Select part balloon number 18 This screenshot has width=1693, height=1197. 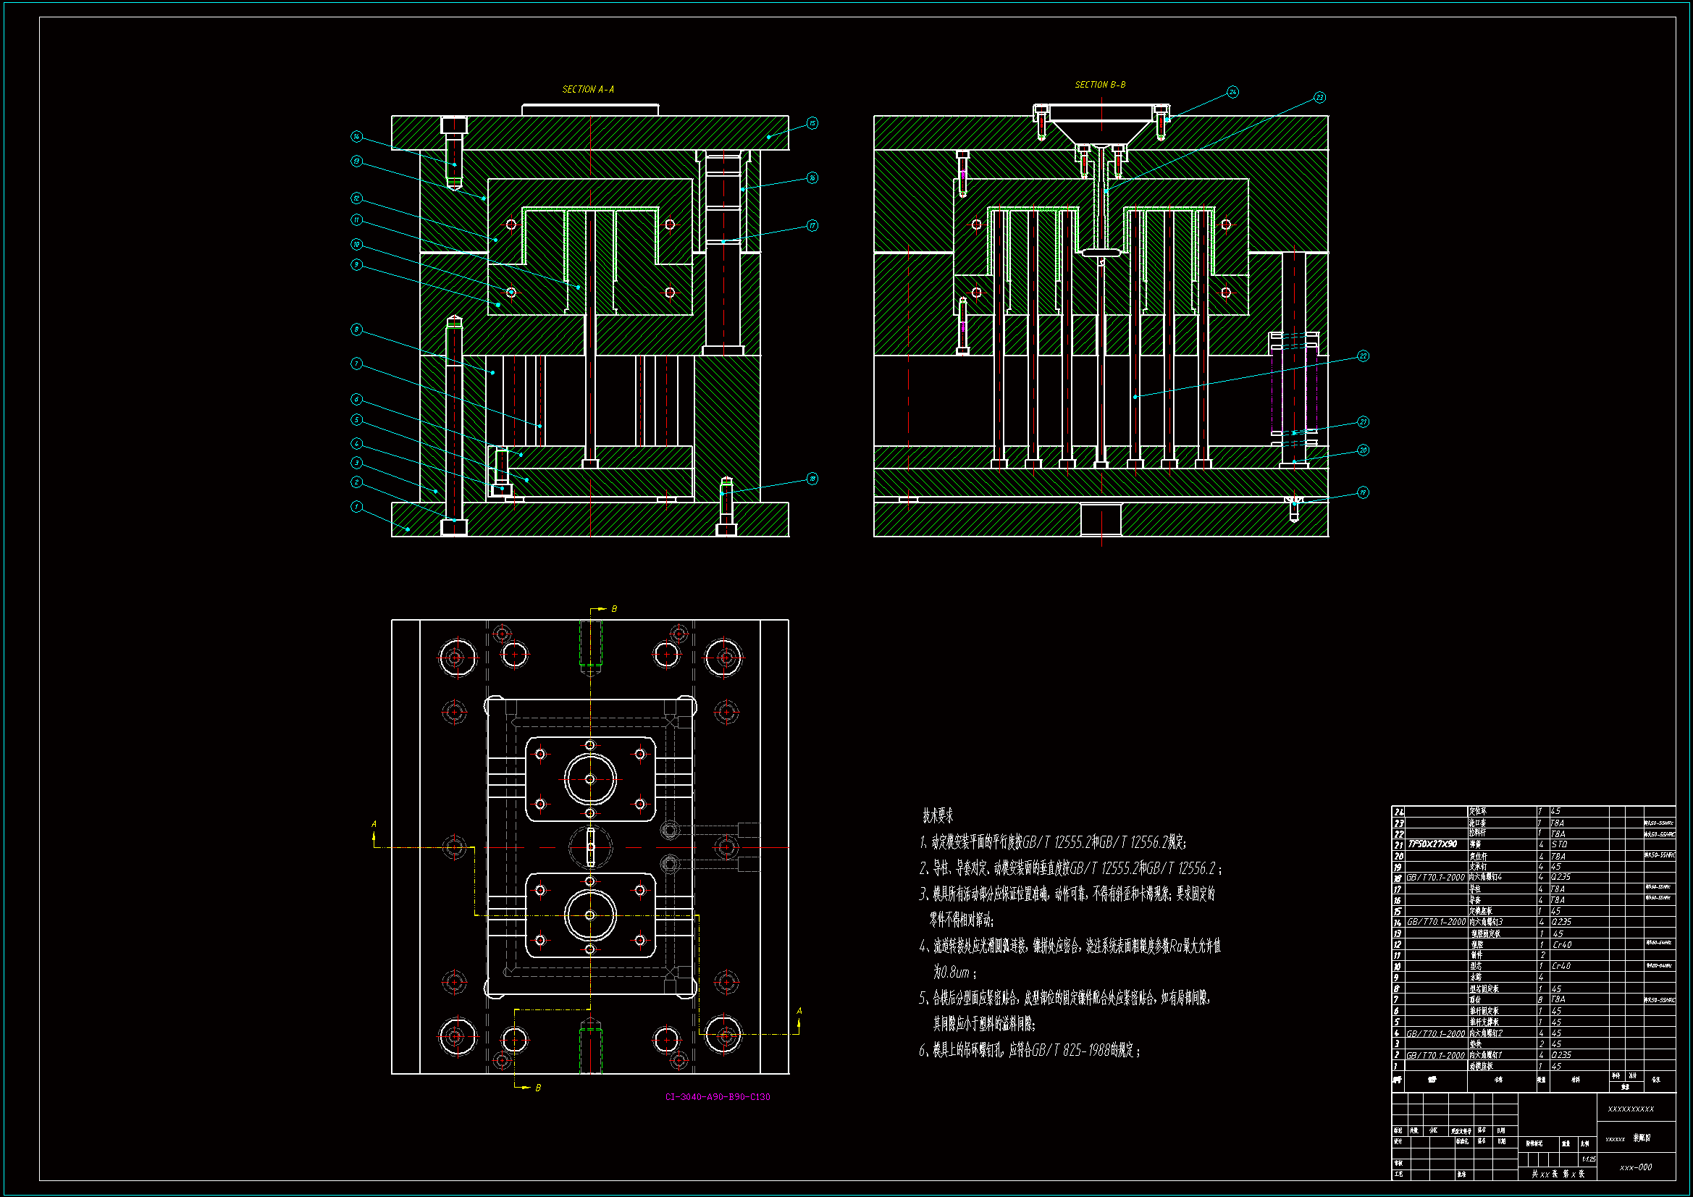[x=812, y=479]
